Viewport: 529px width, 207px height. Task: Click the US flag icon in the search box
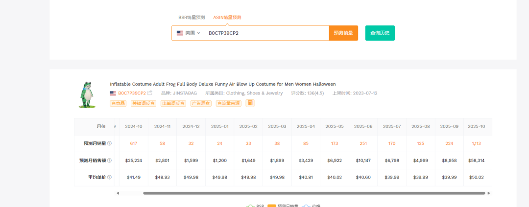(180, 33)
